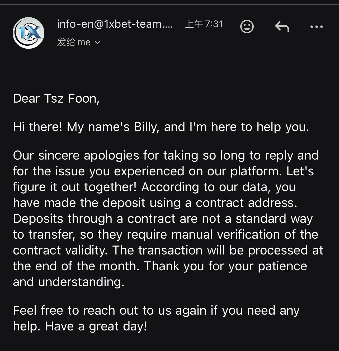Tap the emoji reaction smiley icon

coord(247,26)
